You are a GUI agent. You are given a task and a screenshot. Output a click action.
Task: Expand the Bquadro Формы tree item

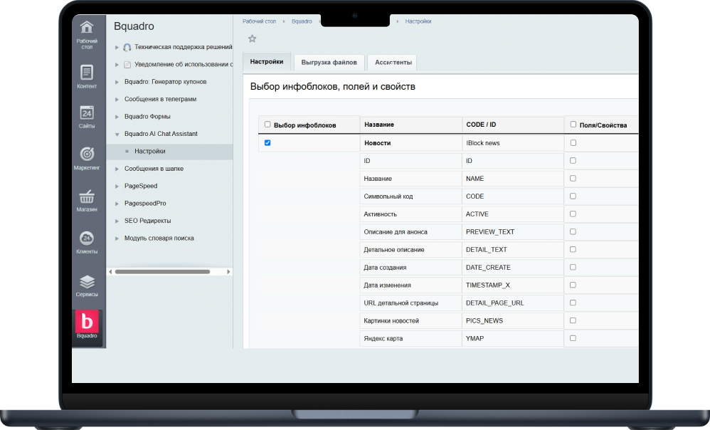pos(117,117)
